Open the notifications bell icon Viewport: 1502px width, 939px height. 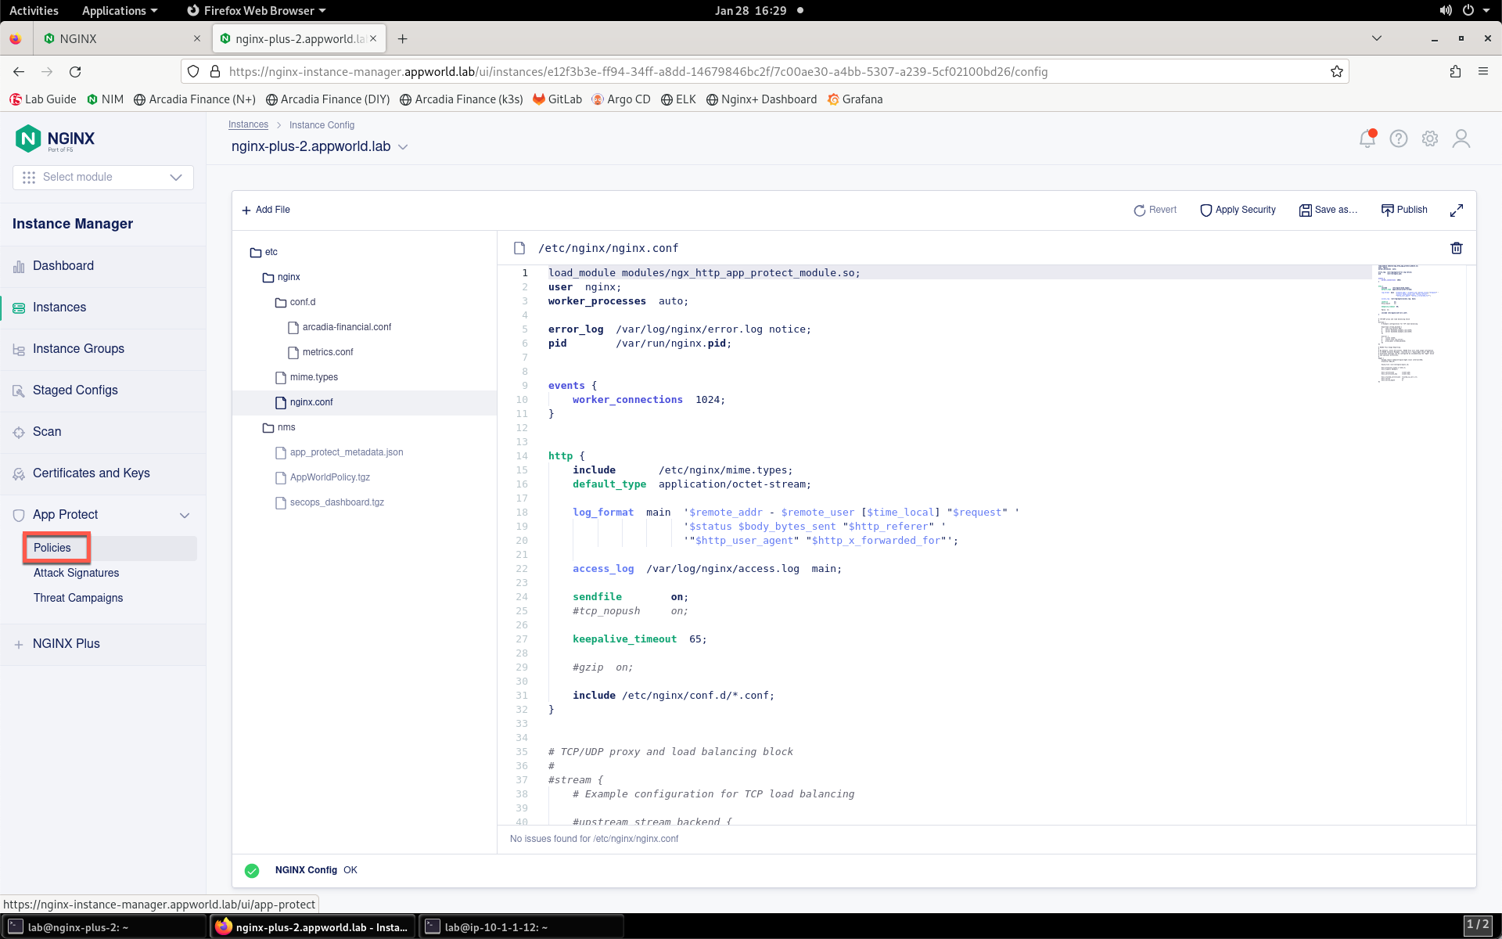tap(1367, 139)
